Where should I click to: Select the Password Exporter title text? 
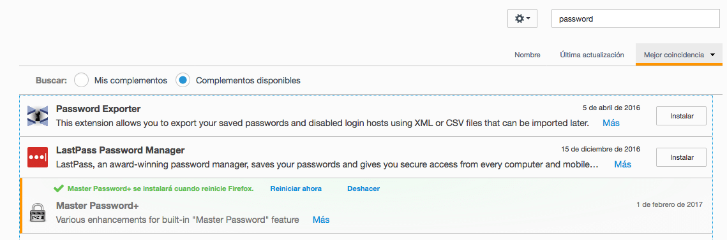[98, 109]
